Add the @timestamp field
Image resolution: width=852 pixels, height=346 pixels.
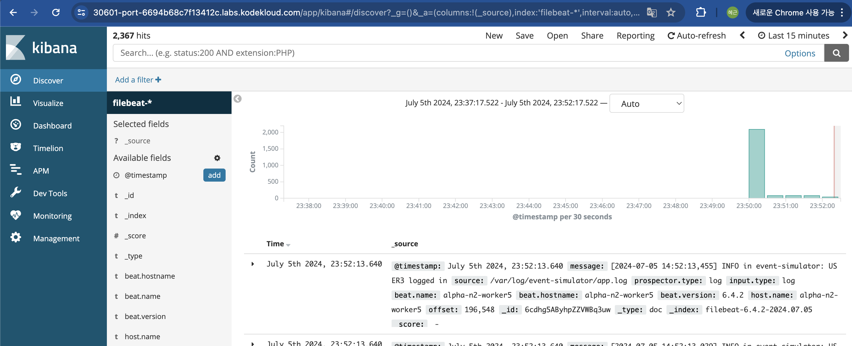click(x=214, y=175)
